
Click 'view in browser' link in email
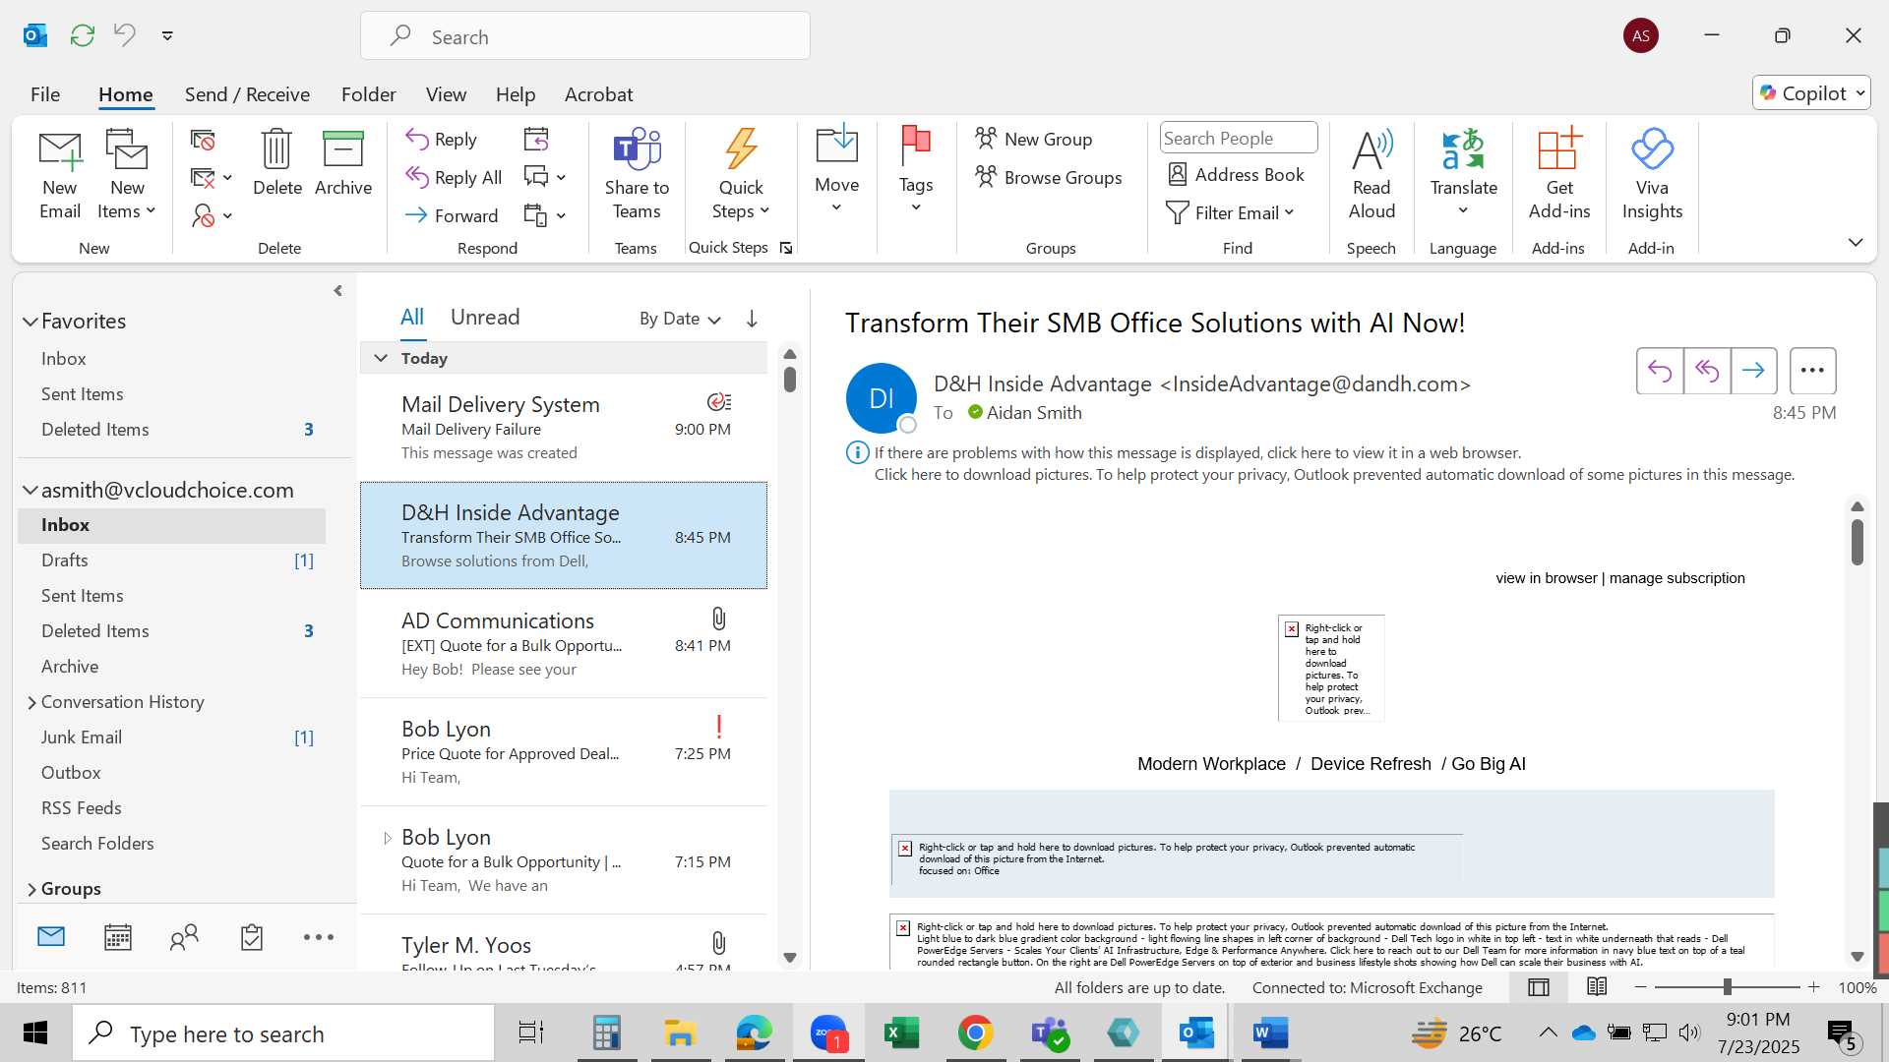coord(1546,578)
